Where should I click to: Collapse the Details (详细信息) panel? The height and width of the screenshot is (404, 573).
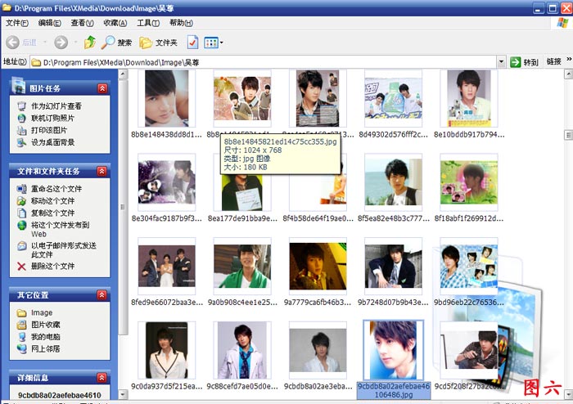click(102, 377)
